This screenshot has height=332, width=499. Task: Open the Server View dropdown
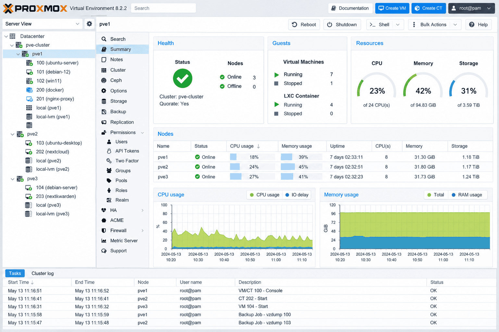tap(43, 24)
